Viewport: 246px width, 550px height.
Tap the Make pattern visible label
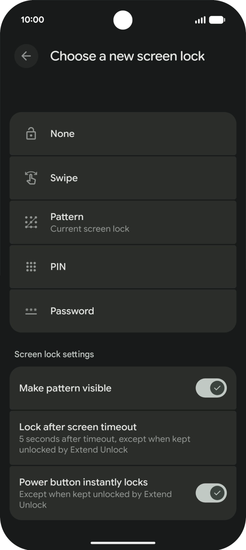(65, 388)
